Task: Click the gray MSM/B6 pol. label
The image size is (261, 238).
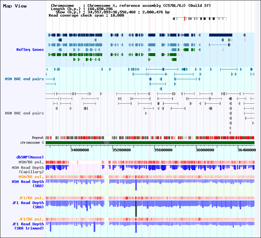Action: click(31, 162)
